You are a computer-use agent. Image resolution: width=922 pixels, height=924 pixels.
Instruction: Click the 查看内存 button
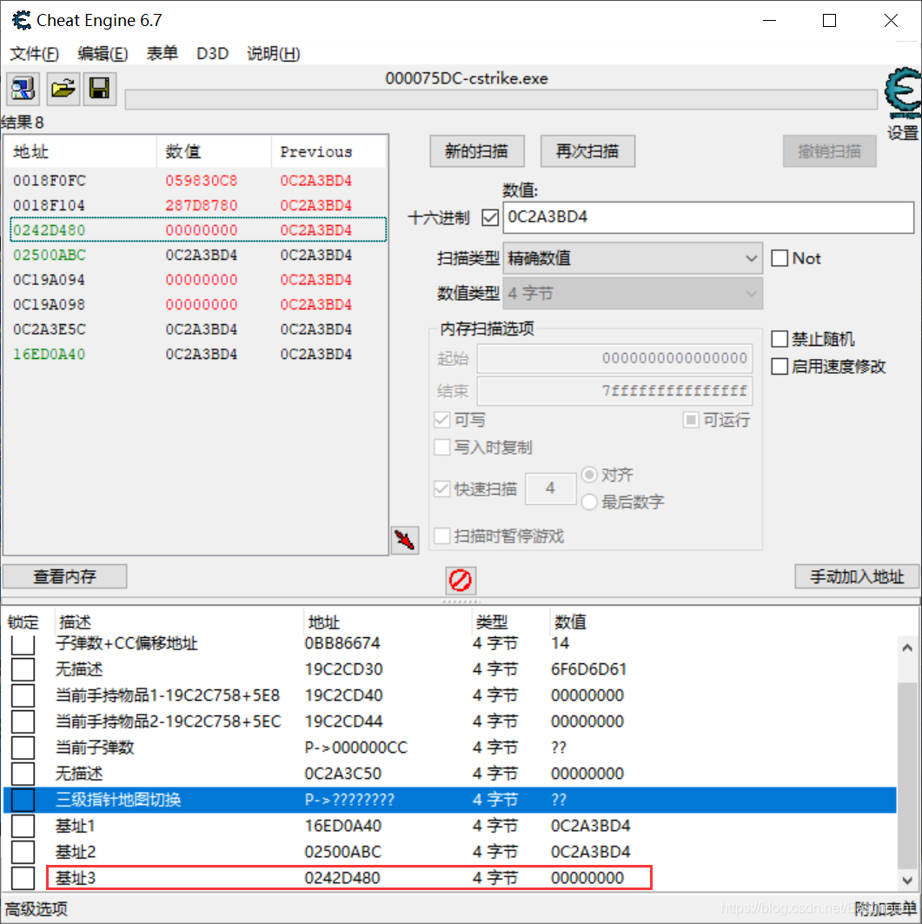tap(65, 576)
